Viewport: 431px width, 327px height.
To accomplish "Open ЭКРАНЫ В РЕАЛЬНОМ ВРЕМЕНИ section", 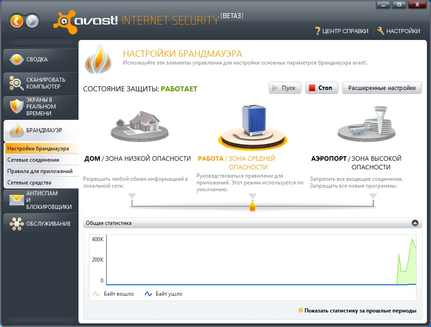I will (x=41, y=107).
